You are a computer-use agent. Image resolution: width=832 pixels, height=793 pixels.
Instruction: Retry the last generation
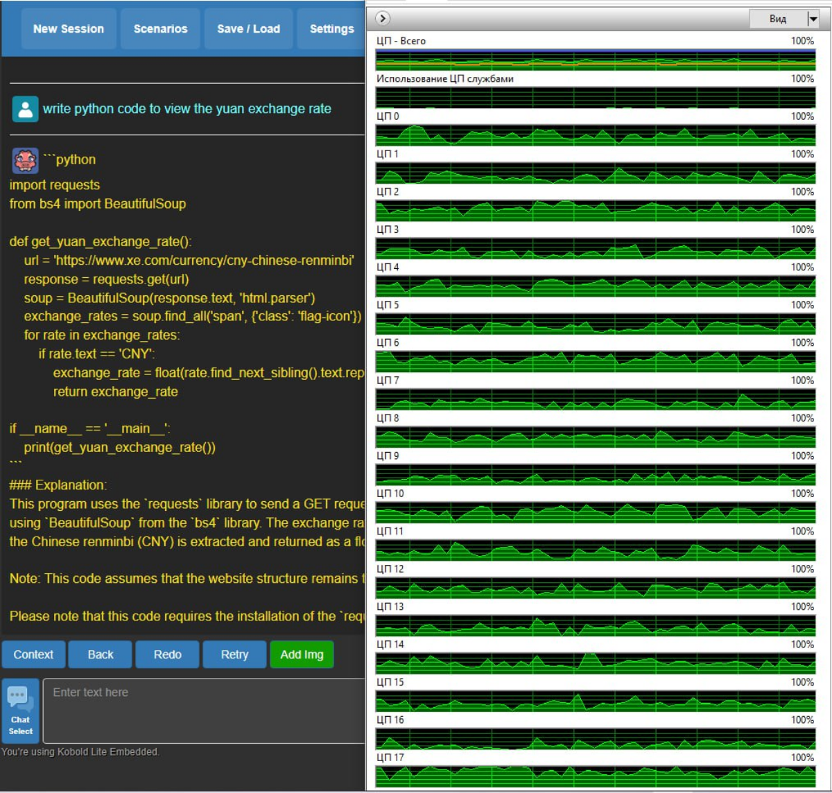(x=234, y=654)
